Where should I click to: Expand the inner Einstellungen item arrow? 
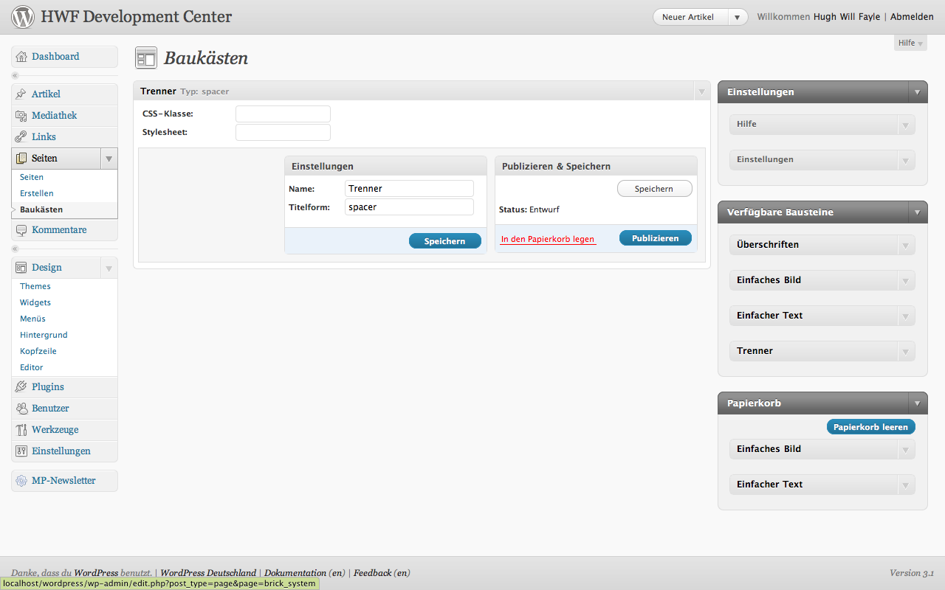click(x=906, y=160)
